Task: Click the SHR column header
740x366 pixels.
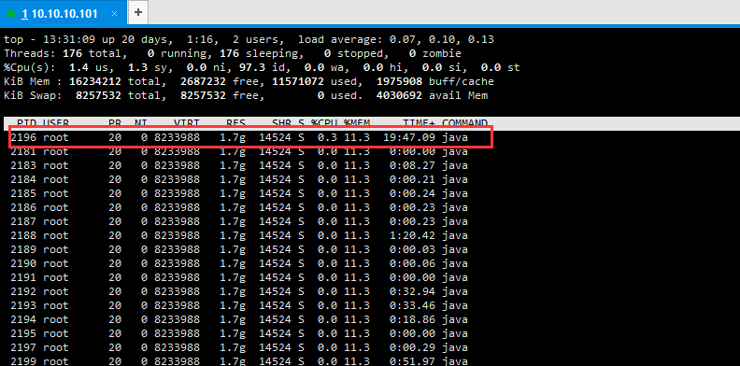Action: [x=281, y=123]
